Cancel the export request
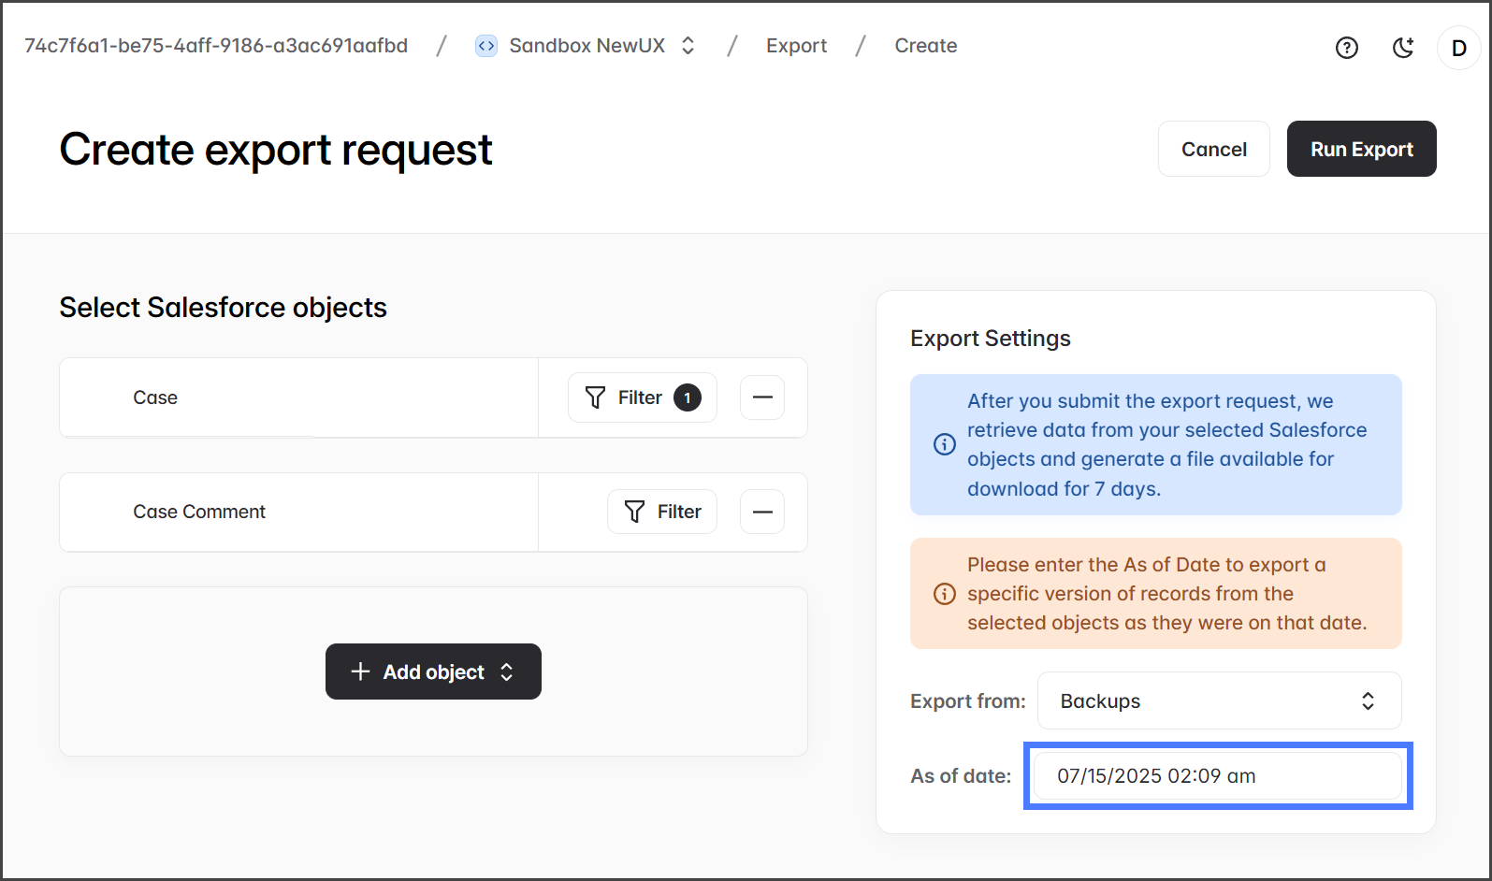 pos(1213,149)
